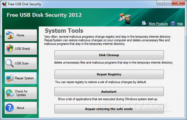Show the About label

point(20,108)
